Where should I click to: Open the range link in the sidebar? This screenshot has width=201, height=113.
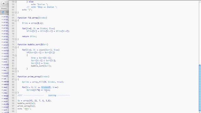click(6, 96)
